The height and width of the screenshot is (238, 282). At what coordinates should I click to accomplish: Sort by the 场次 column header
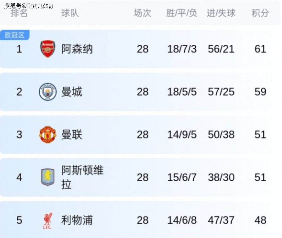click(x=142, y=13)
